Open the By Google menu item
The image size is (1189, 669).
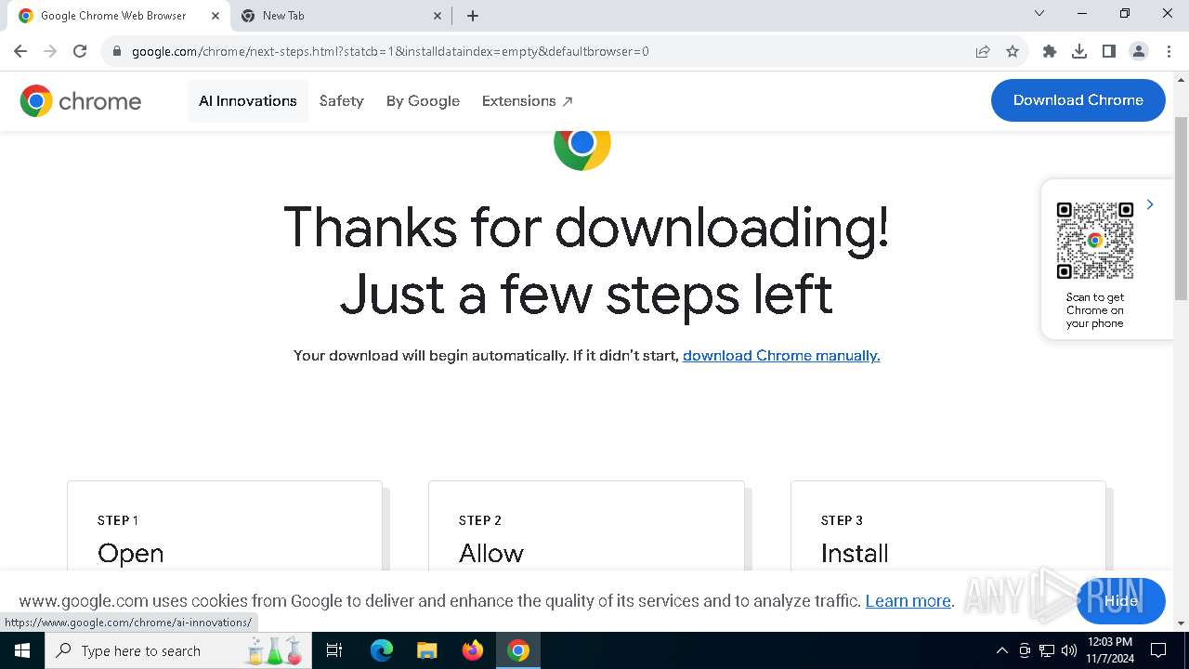click(x=423, y=100)
